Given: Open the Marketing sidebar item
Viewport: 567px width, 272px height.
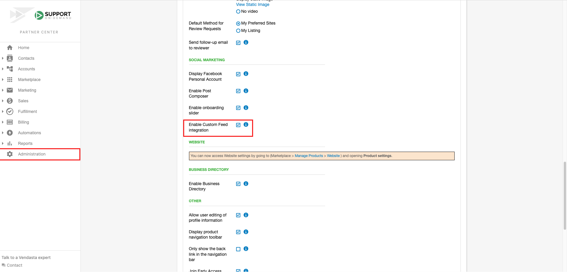Looking at the screenshot, I should [x=40, y=90].
